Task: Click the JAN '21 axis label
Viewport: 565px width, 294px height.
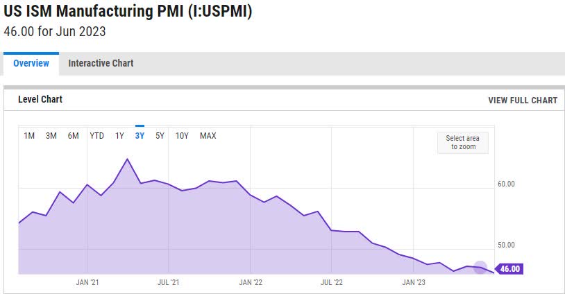Action: (87, 282)
